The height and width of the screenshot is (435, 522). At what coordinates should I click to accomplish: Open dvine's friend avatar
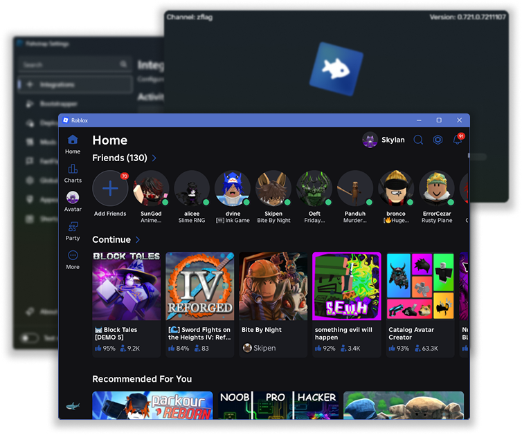233,188
